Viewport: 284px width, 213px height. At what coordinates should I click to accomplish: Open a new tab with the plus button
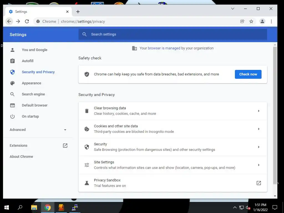tap(78, 12)
